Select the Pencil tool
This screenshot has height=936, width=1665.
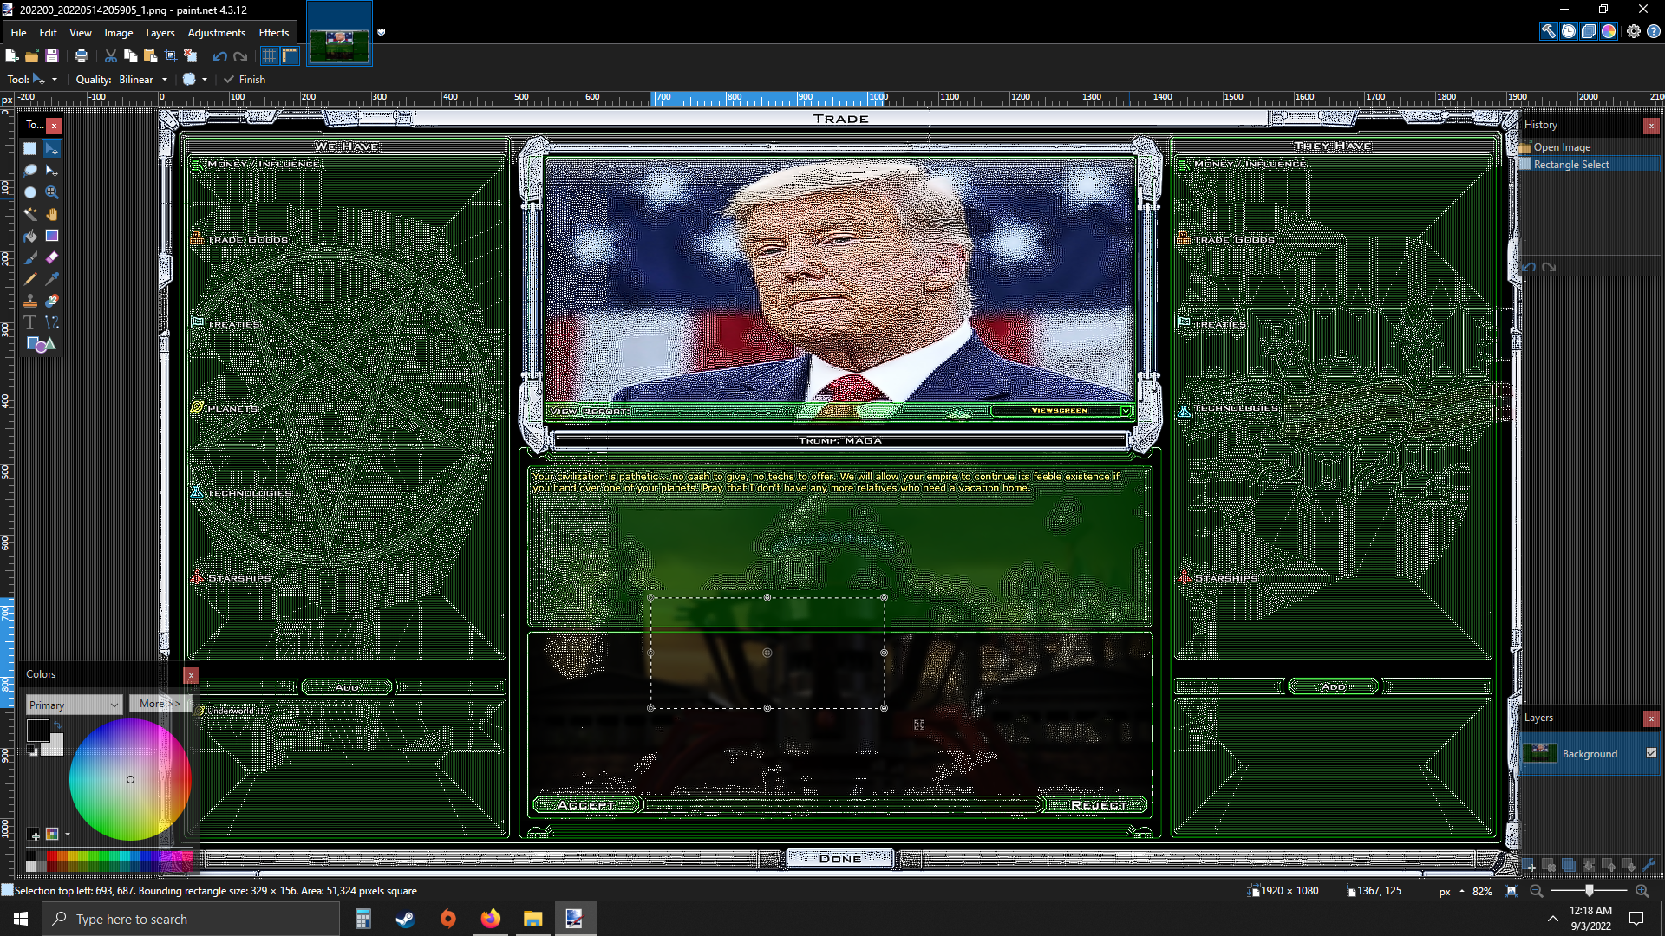pos(30,279)
